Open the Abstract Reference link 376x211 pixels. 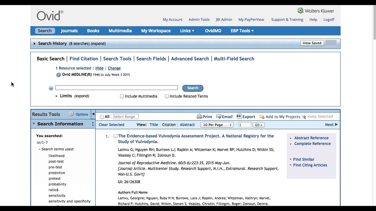coord(311,138)
